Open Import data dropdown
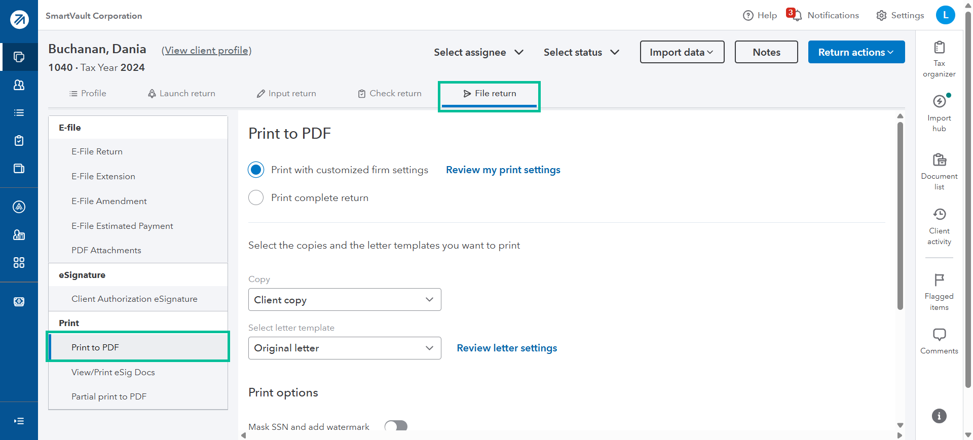Image resolution: width=973 pixels, height=440 pixels. 682,52
